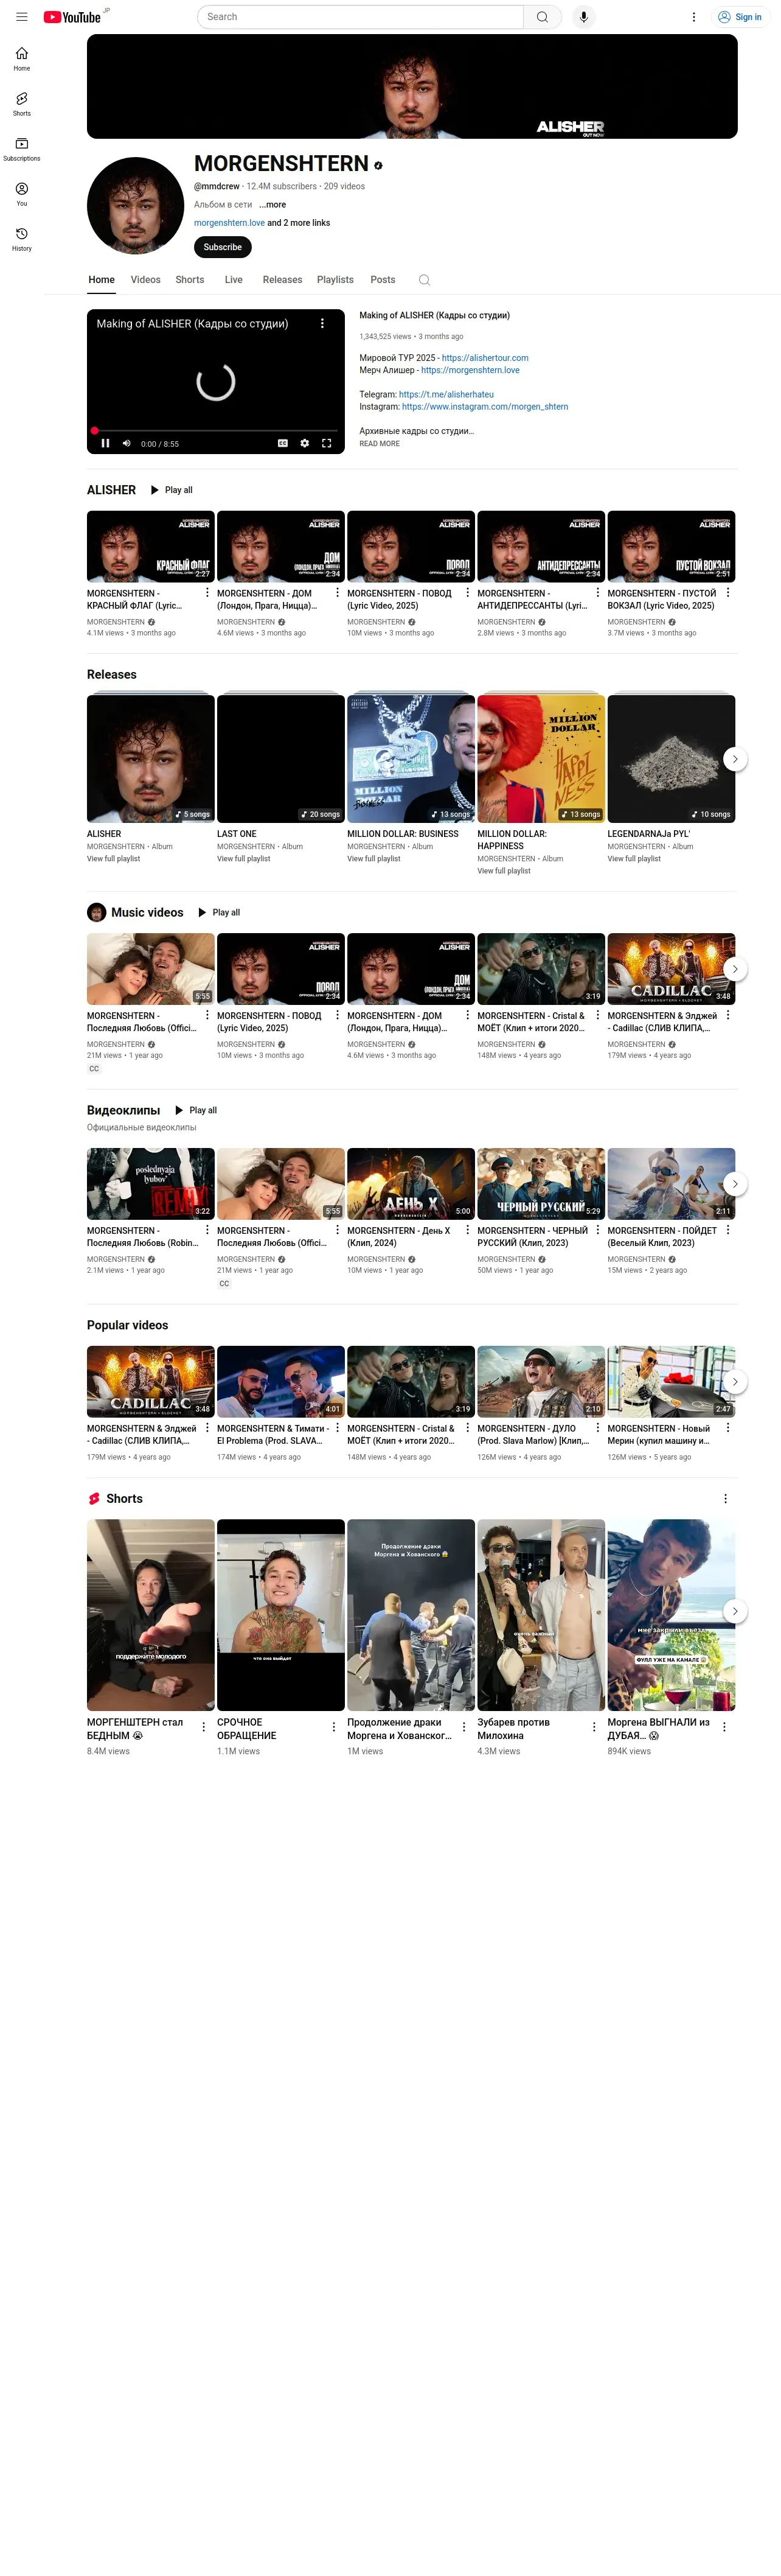The height and width of the screenshot is (2576, 781).
Task: Open options for Зубарев против Милохина short
Action: (x=594, y=1727)
